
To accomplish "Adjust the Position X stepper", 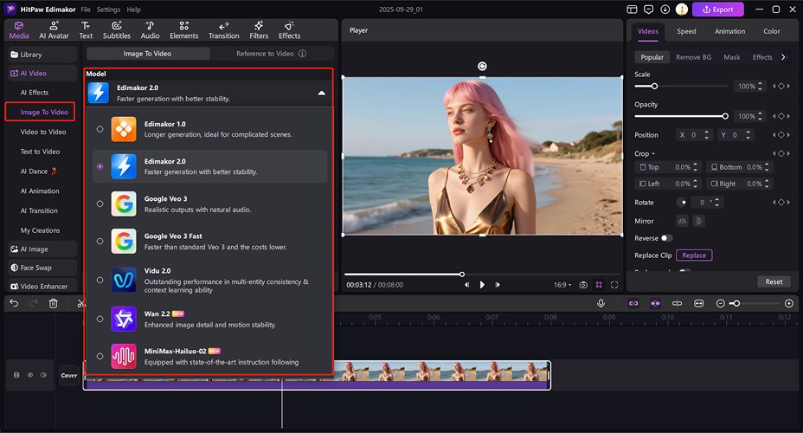I will pos(707,135).
